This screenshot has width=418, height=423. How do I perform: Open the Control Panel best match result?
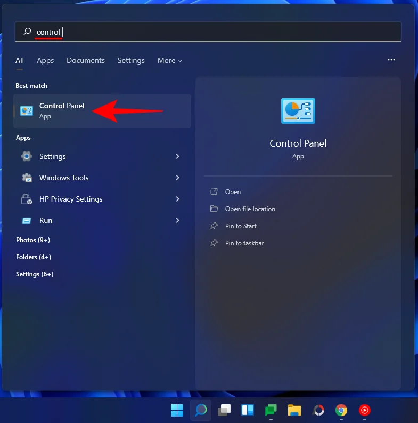(x=102, y=111)
